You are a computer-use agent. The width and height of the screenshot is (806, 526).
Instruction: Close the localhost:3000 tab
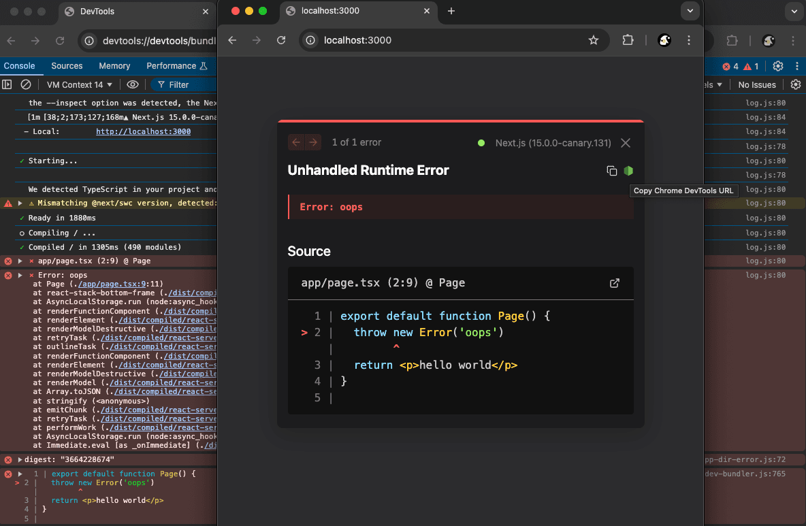pyautogui.click(x=427, y=11)
